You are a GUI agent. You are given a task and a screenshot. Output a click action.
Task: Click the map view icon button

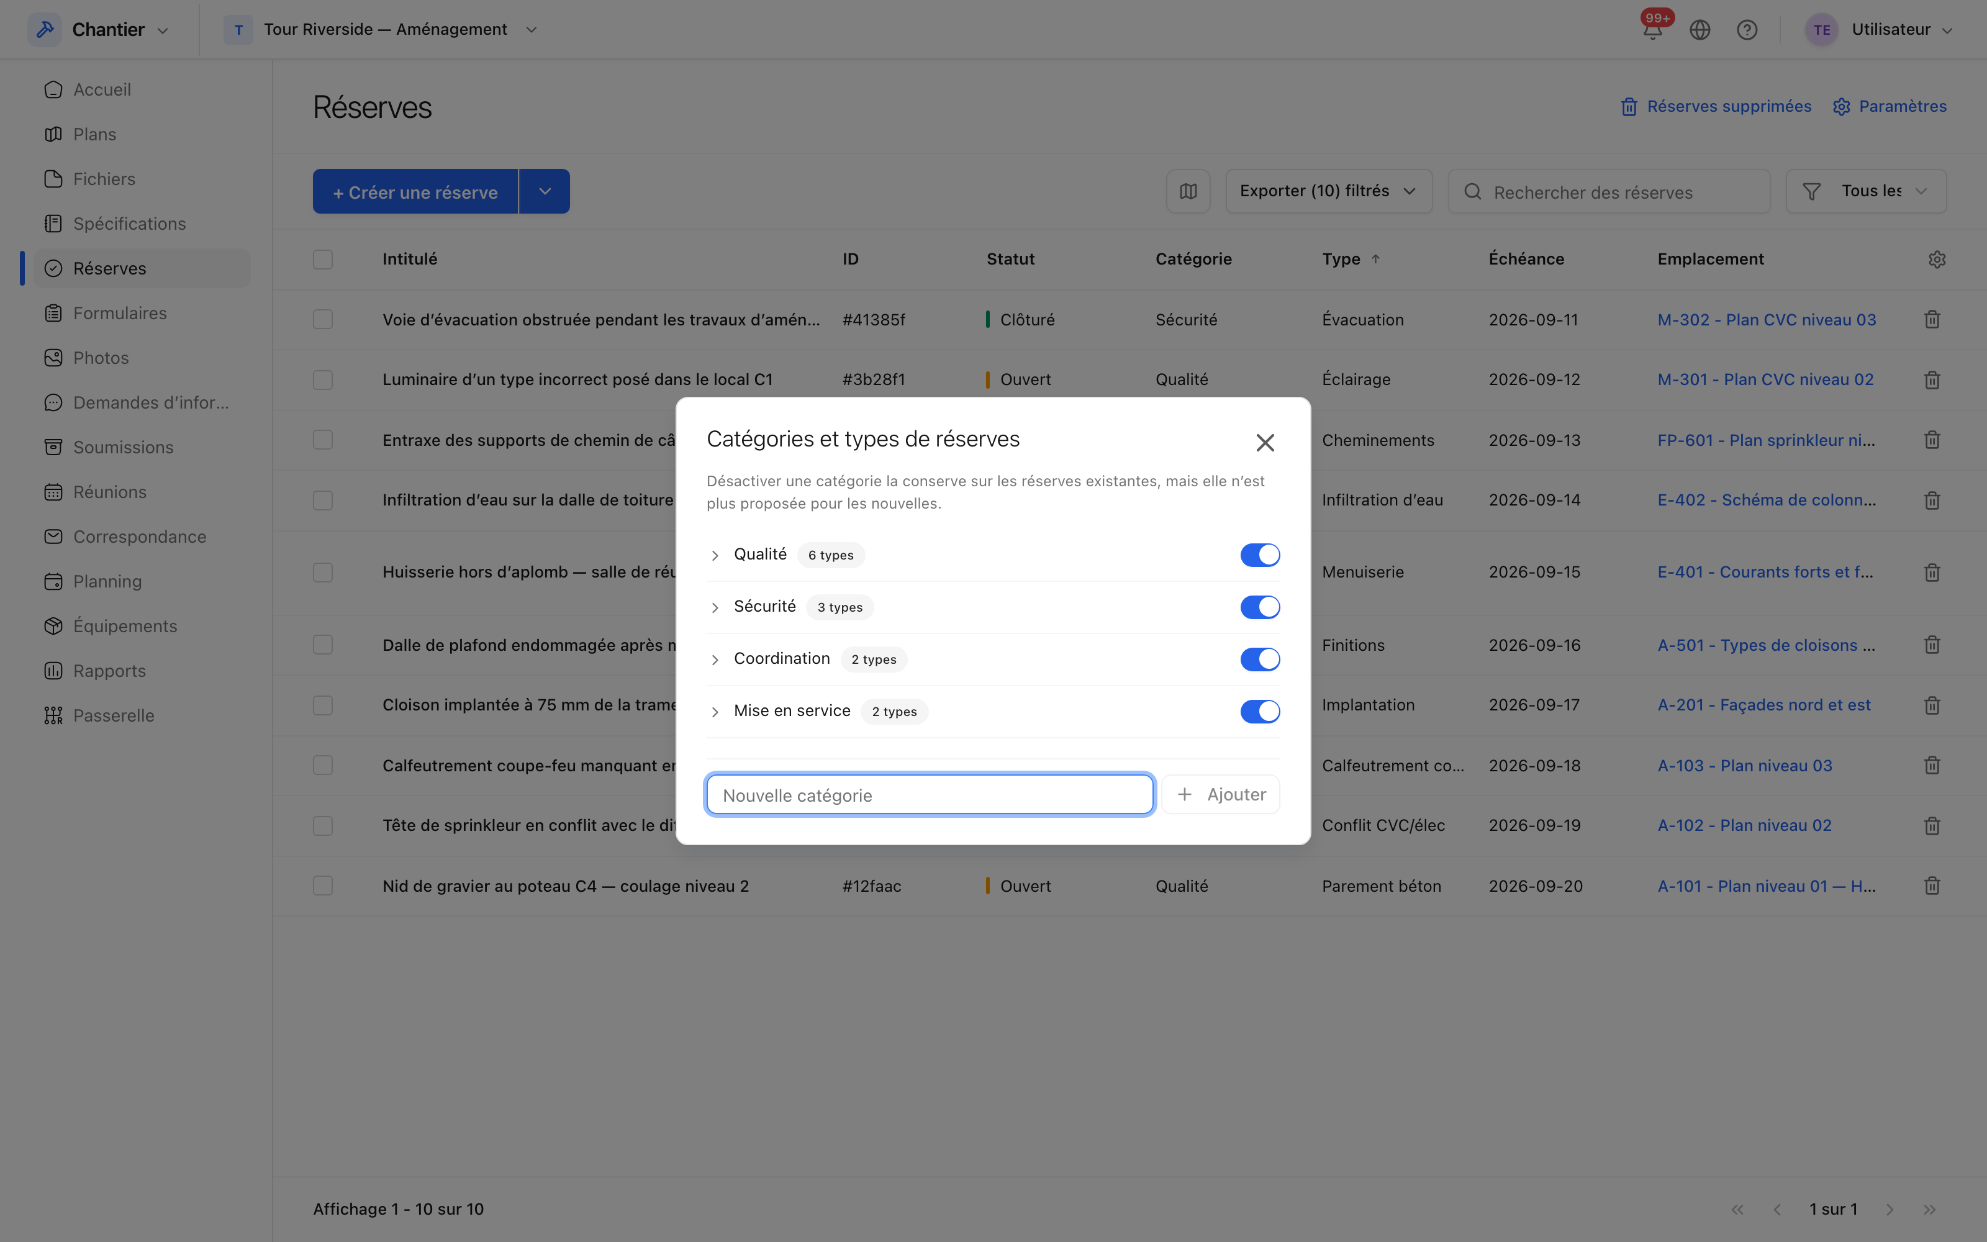[x=1188, y=191]
